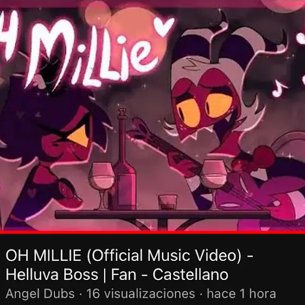Click the dark tabletop in thumbnail
The height and width of the screenshot is (305, 305).
tap(162, 215)
